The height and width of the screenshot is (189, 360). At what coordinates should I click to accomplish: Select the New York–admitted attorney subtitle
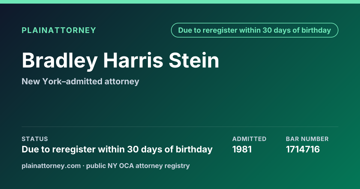click(80, 81)
